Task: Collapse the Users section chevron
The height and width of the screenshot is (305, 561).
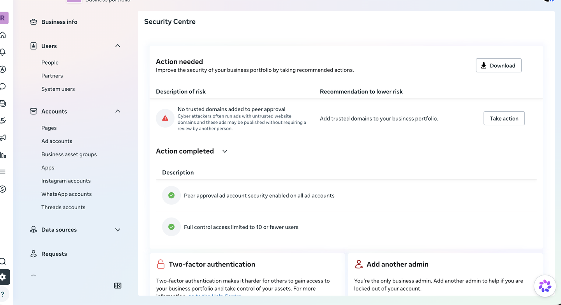Action: pyautogui.click(x=118, y=46)
